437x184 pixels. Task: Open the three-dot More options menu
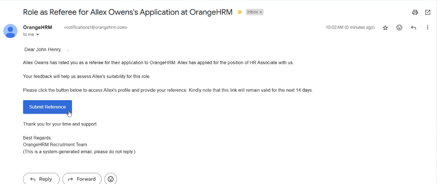428,28
